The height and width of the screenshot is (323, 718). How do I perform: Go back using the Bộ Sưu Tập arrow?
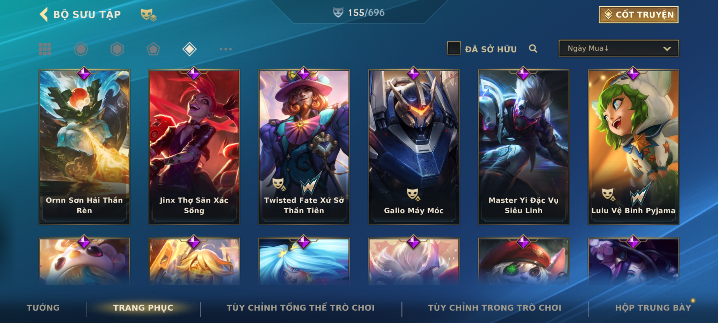[44, 14]
